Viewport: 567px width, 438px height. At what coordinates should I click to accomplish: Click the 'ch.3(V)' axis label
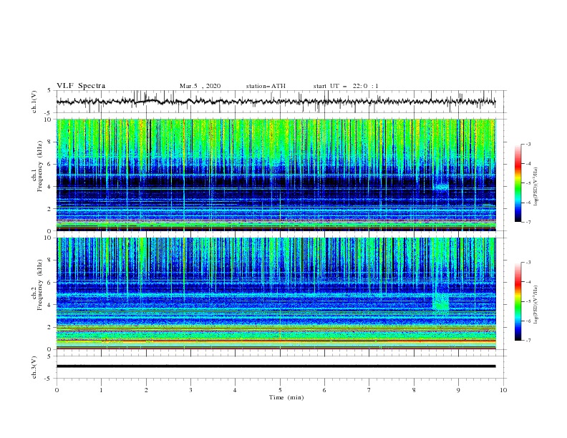tap(34, 367)
